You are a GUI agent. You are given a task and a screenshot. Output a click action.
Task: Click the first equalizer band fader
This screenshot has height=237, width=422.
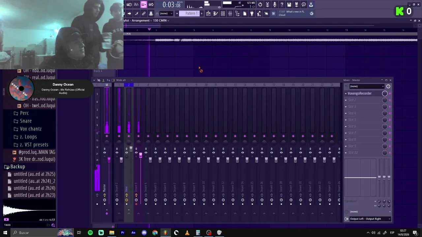[x=379, y=177]
